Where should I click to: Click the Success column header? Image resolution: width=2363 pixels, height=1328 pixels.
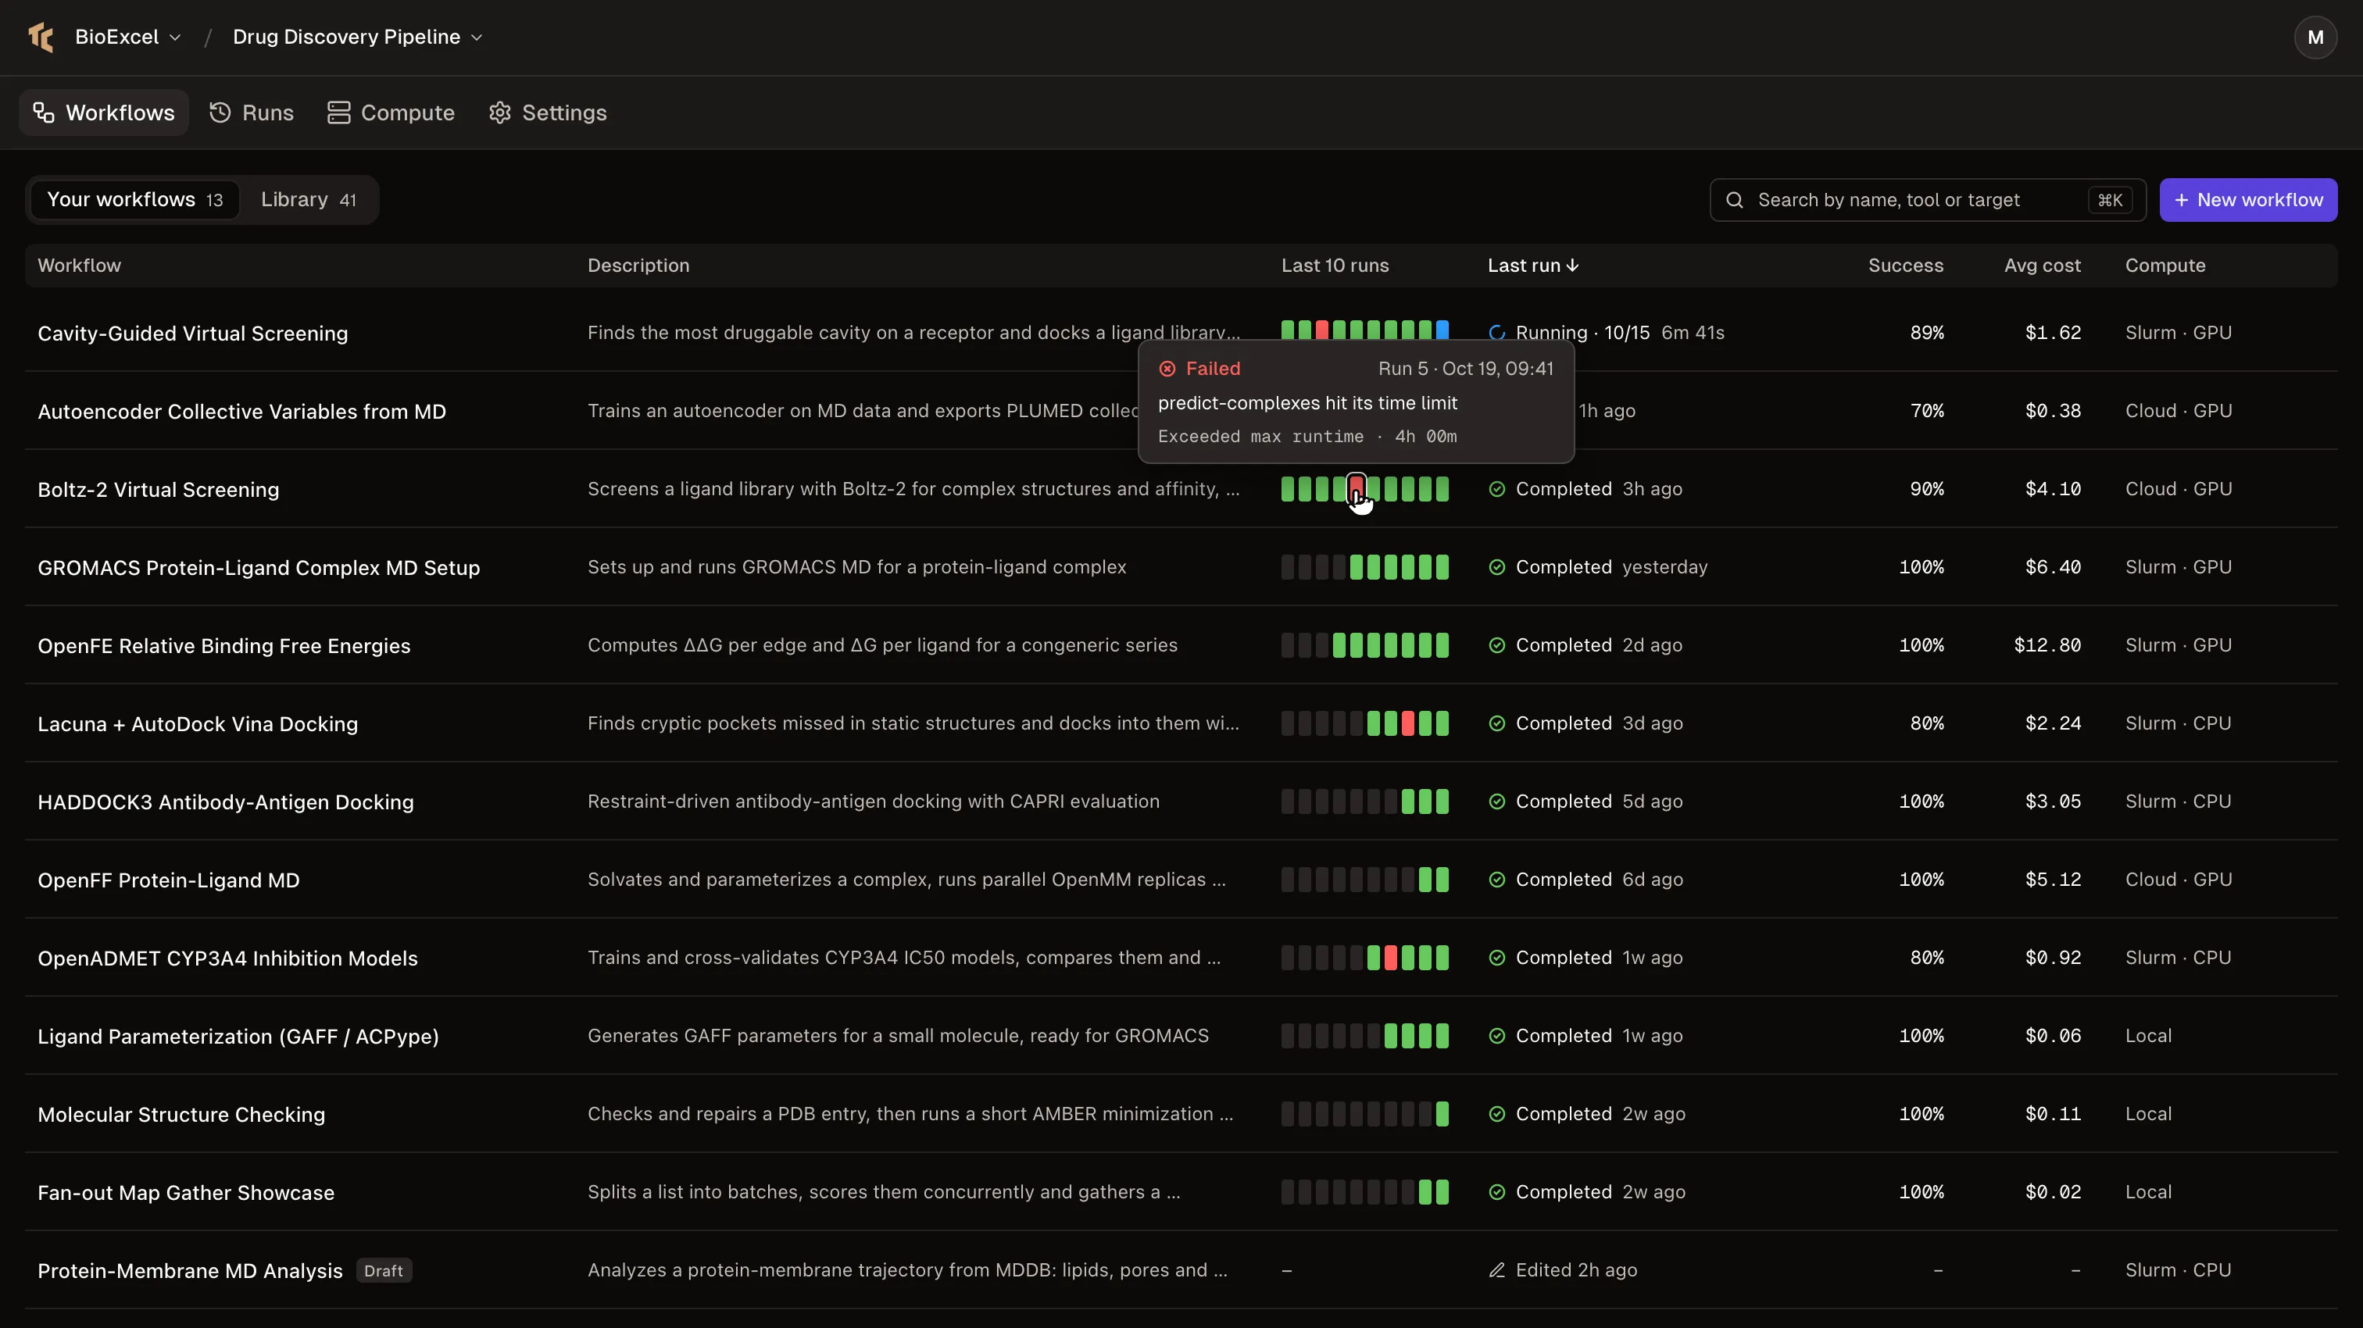[1905, 266]
